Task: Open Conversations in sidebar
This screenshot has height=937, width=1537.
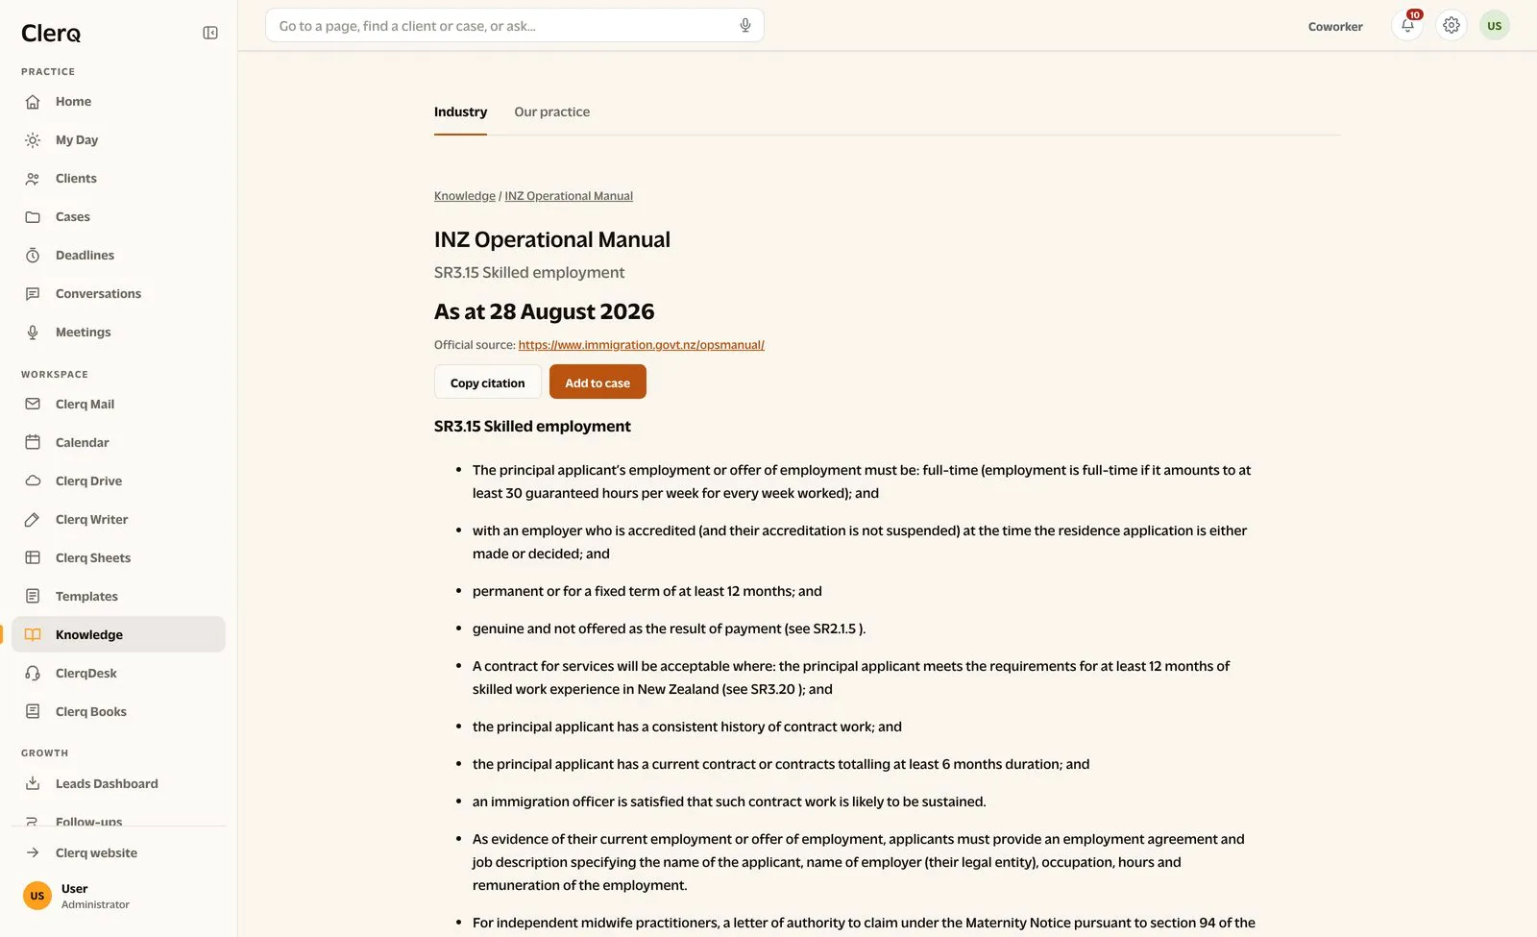Action: click(118, 294)
